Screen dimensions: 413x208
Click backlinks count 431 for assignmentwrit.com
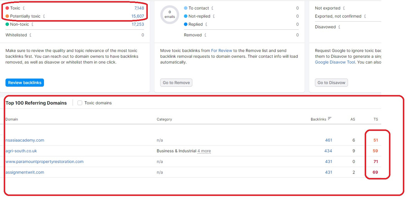click(x=328, y=172)
